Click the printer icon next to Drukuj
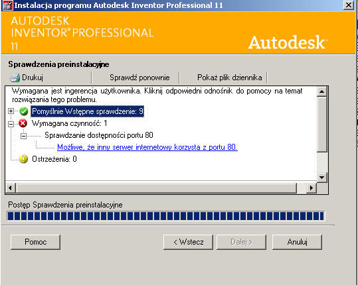Image resolution: width=358 pixels, height=285 pixels. 15,78
